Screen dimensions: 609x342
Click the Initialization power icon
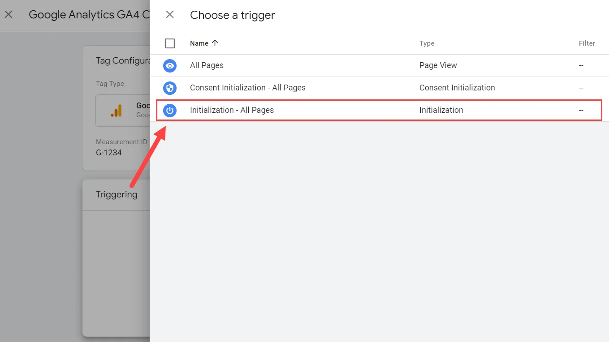[x=170, y=110]
